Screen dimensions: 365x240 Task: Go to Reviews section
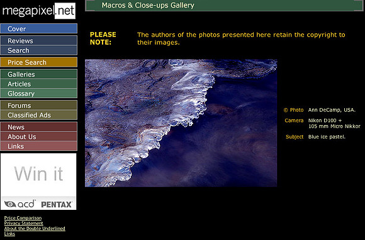point(38,40)
